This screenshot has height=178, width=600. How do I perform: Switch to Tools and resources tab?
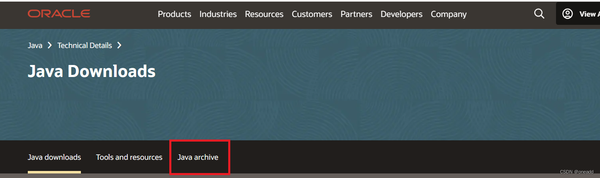point(129,157)
